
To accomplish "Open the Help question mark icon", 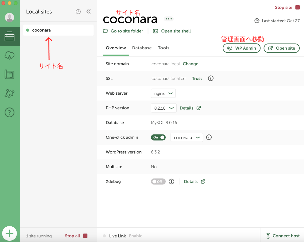I will (x=10, y=112).
